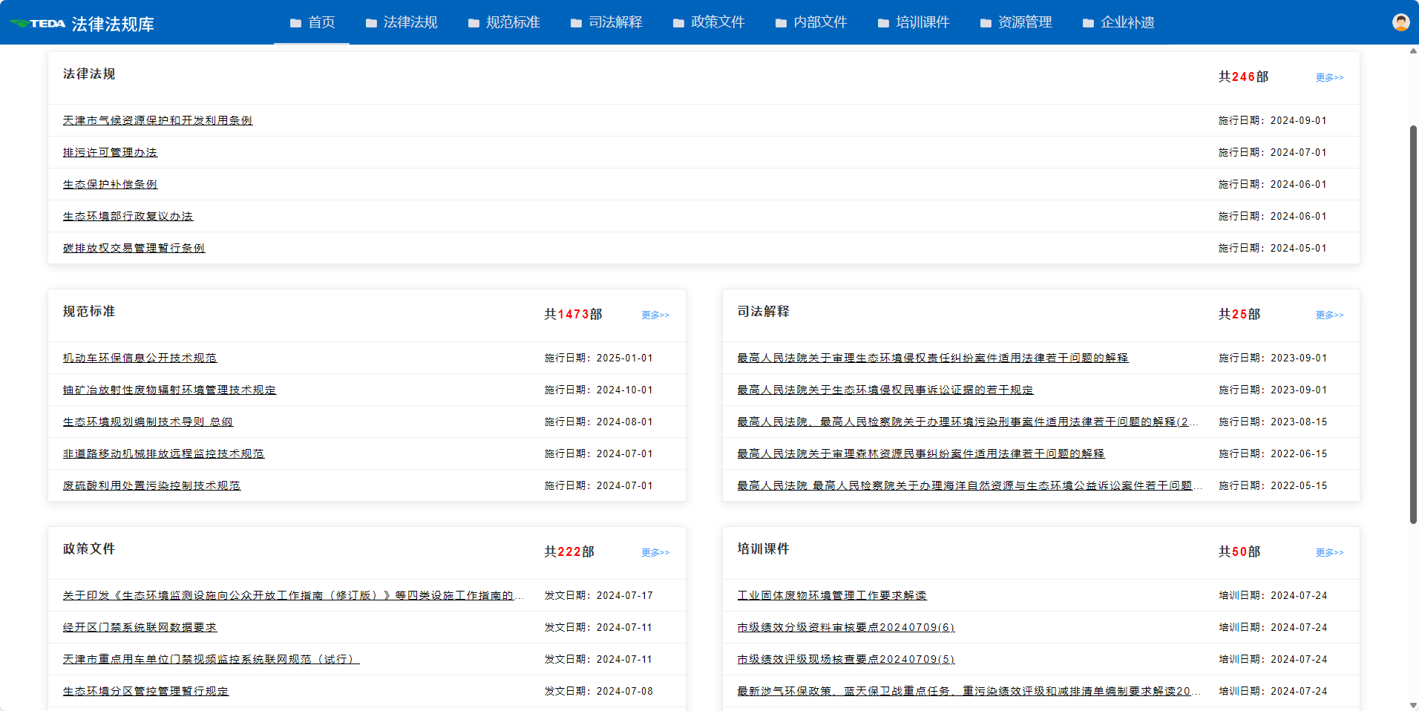Image resolution: width=1419 pixels, height=711 pixels.
Task: Click 更多>> in the 法律法规 section
Action: (x=1329, y=77)
